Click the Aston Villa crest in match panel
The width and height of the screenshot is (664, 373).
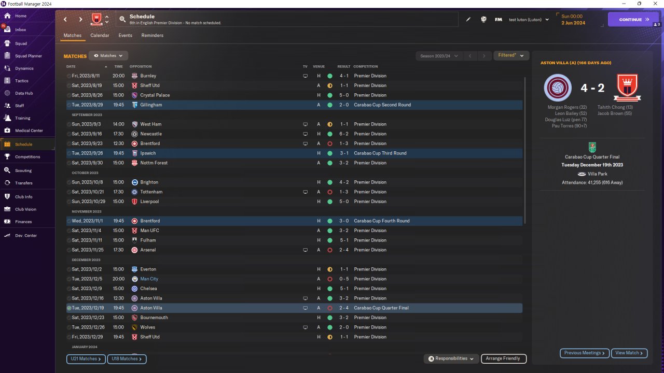pyautogui.click(x=558, y=88)
